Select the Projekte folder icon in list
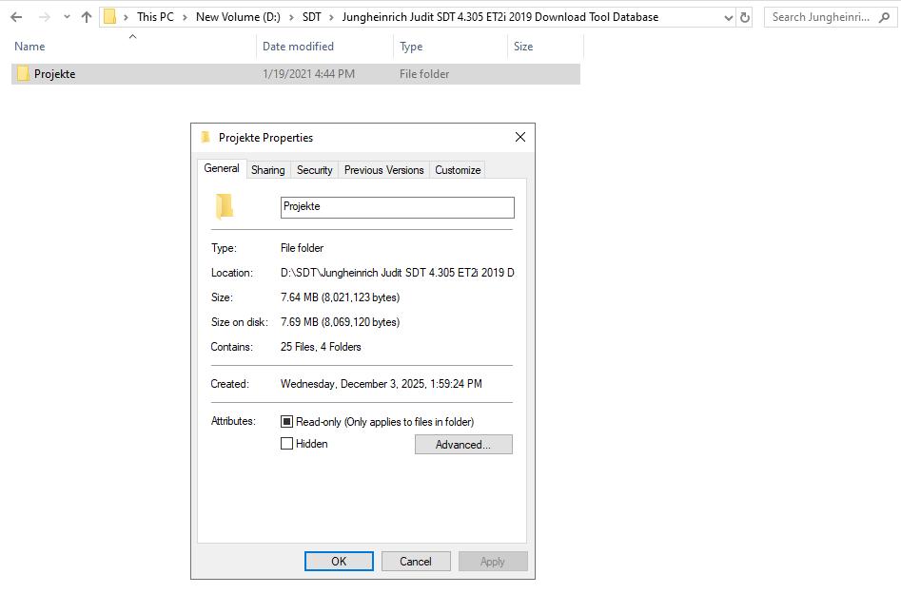Viewport: 901px width, 613px height. pyautogui.click(x=23, y=73)
